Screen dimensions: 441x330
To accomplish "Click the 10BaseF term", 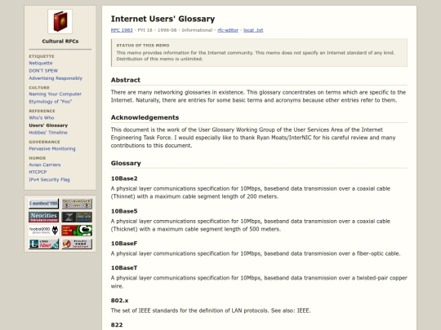I will click(x=124, y=244).
